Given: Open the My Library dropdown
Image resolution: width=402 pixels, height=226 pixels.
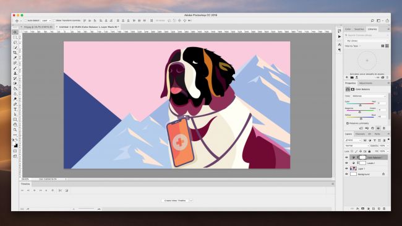Looking at the screenshot, I should 367,41.
